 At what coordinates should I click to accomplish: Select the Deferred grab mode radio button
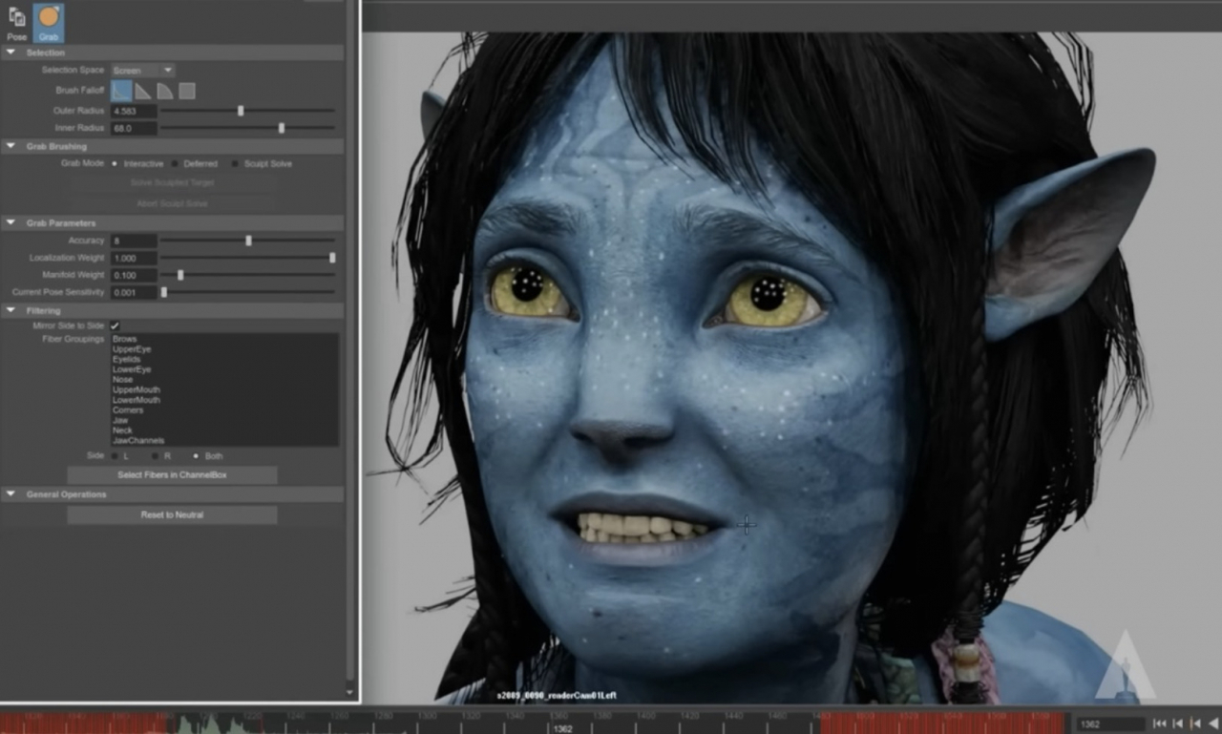(175, 164)
